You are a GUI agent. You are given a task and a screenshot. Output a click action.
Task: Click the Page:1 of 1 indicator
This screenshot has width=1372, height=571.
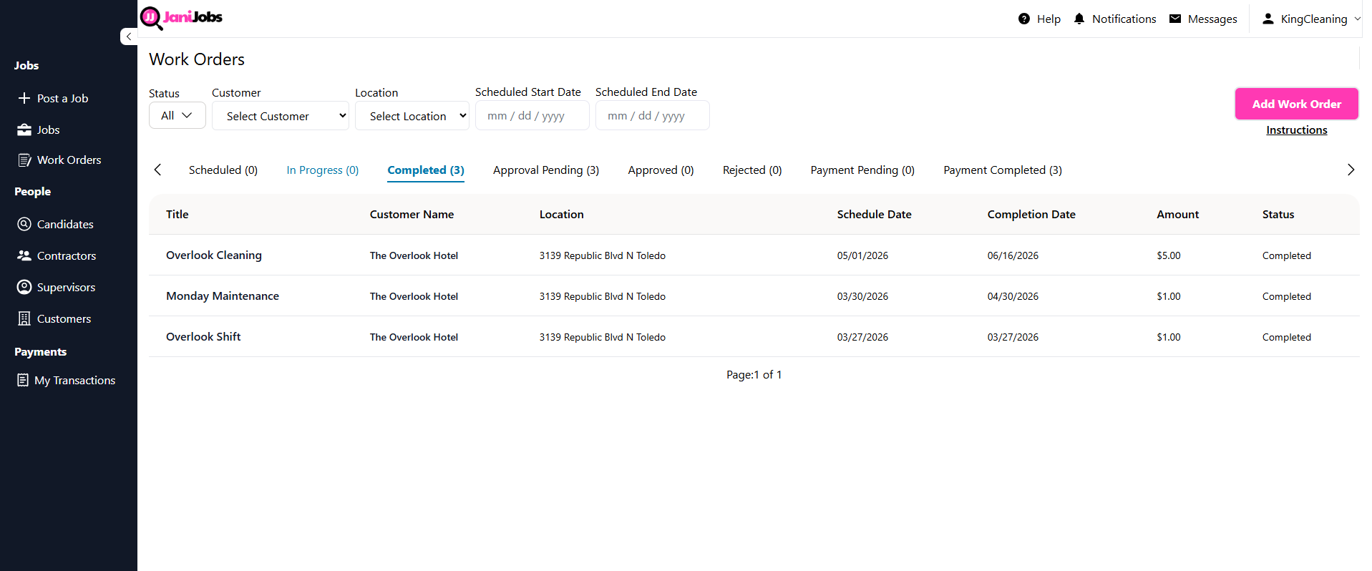click(754, 374)
